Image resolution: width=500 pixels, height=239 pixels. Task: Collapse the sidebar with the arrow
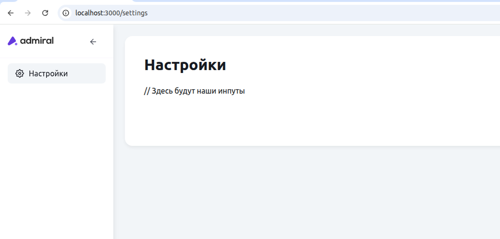point(93,42)
